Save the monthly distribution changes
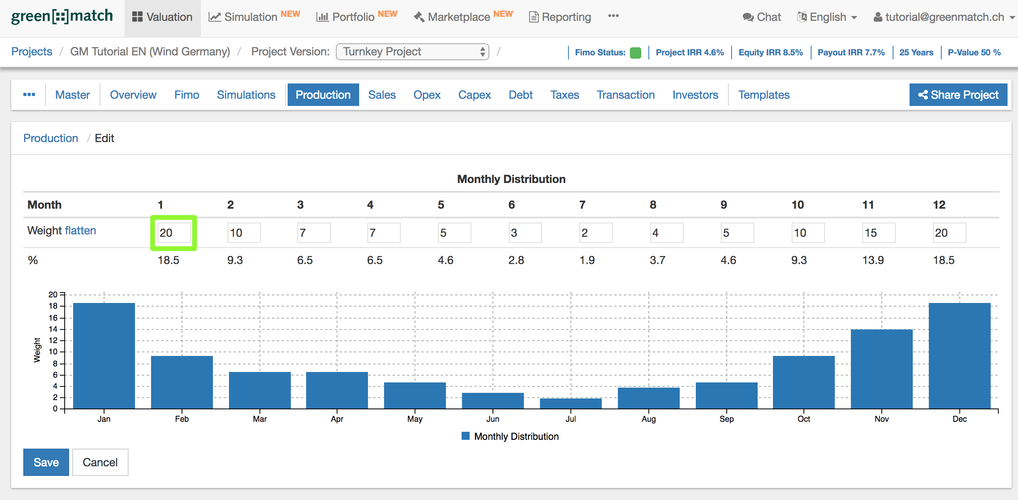The image size is (1018, 500). click(x=46, y=462)
